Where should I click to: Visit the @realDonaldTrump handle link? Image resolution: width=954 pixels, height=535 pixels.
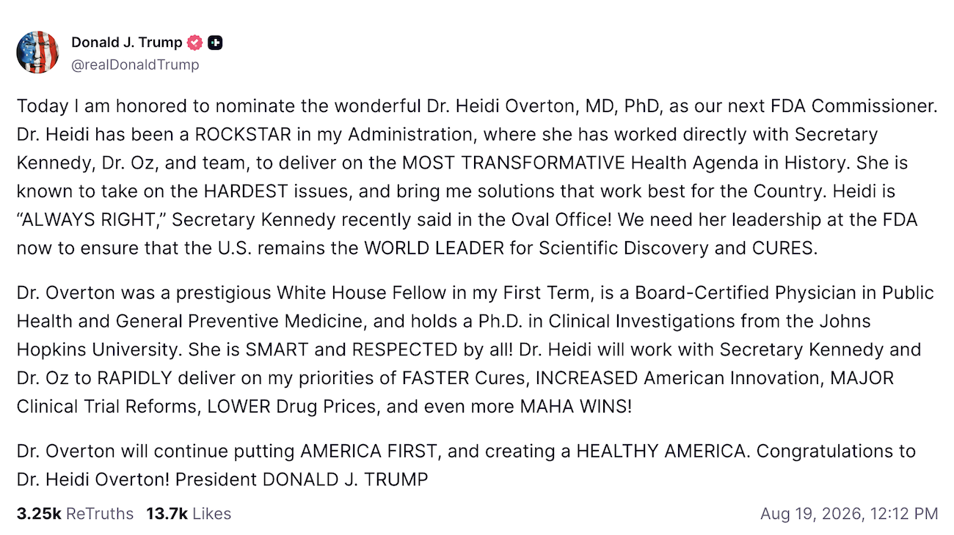click(135, 64)
